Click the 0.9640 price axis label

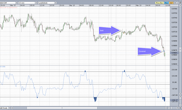(174, 64)
